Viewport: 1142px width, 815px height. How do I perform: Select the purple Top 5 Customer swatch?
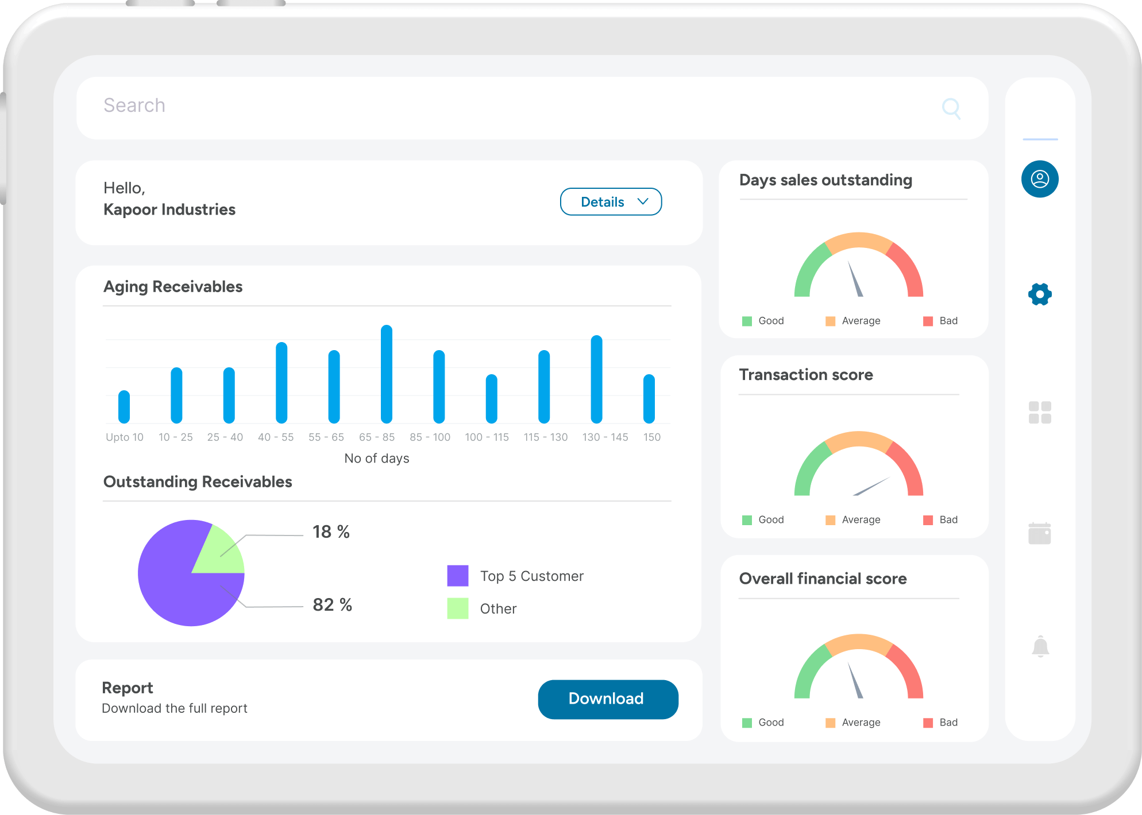tap(457, 576)
